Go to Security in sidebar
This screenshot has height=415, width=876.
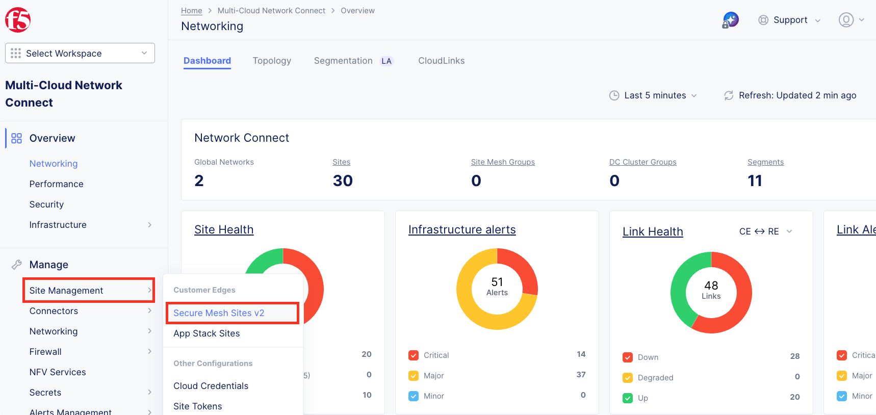46,204
